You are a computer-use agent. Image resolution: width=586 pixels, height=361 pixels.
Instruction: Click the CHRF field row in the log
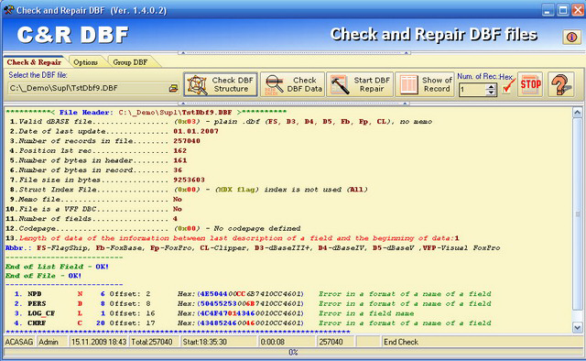point(253,323)
